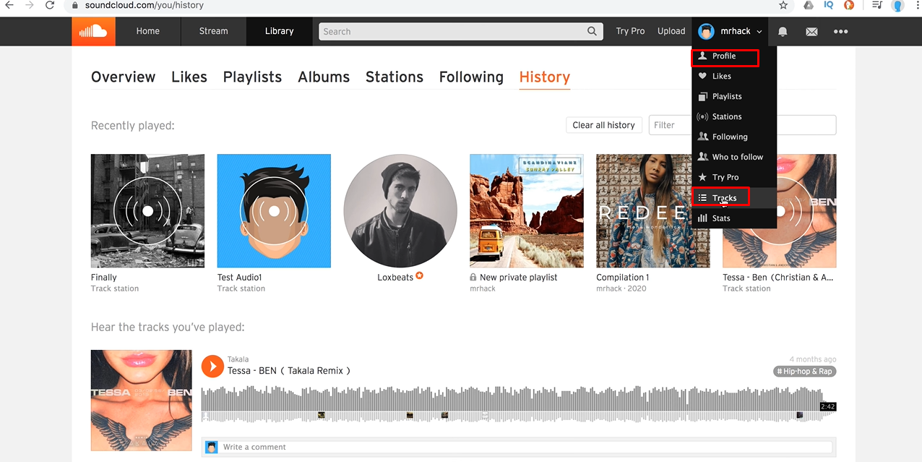Click the SoundCloud logo
922x462 pixels.
point(93,31)
